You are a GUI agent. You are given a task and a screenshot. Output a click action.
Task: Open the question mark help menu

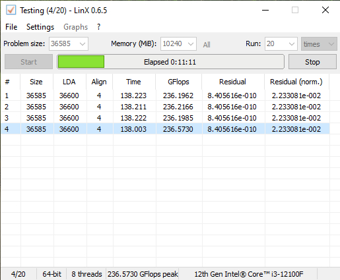click(98, 27)
